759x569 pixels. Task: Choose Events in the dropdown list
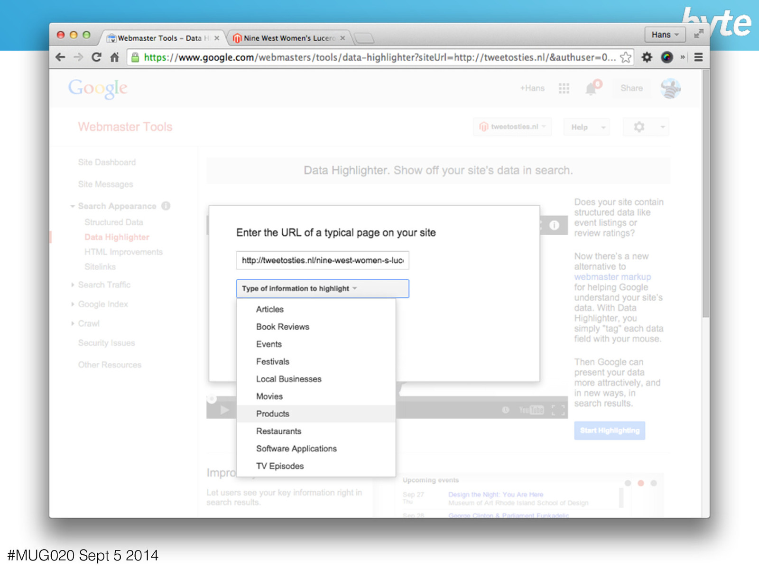316,344
